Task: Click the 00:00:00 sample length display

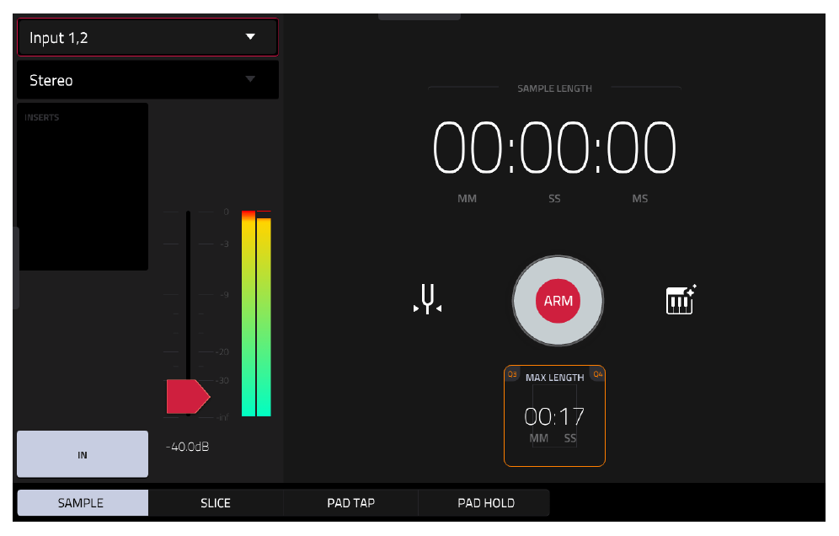Action: (x=554, y=147)
